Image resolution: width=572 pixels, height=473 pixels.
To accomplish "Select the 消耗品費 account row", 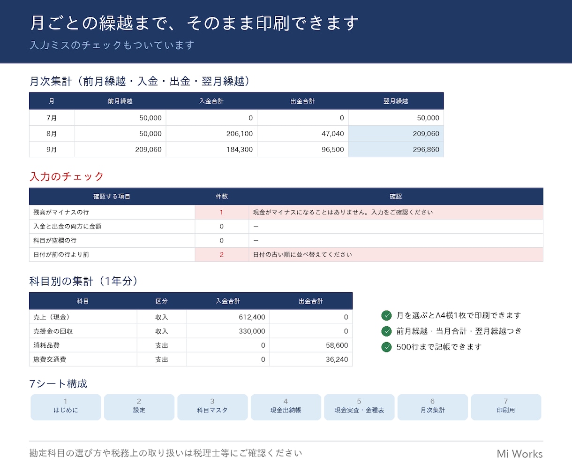I will pyautogui.click(x=191, y=345).
